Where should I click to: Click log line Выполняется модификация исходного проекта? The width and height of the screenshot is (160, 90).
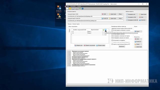point(84,59)
